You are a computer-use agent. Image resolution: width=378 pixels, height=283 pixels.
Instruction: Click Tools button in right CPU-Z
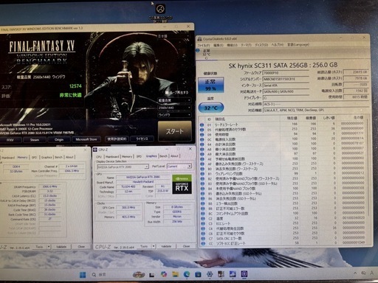[x=144, y=246]
